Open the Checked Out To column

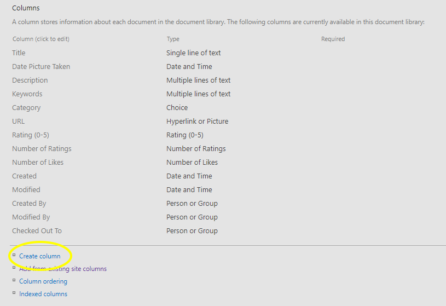coord(37,231)
